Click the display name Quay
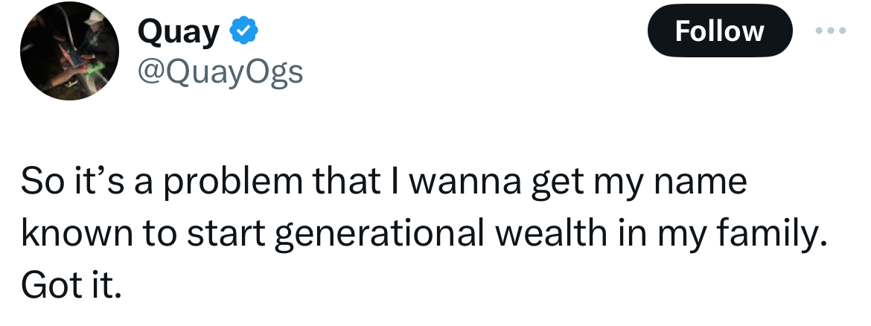 pyautogui.click(x=179, y=32)
